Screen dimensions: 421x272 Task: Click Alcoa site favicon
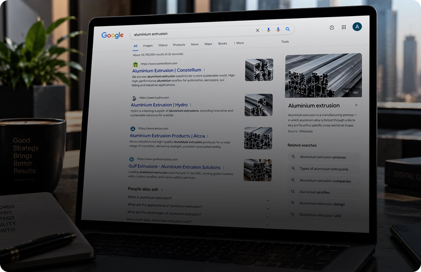pos(132,129)
